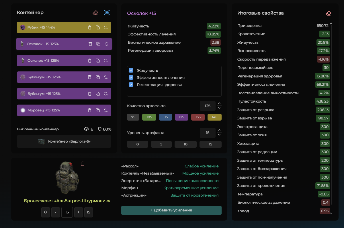Increase Качество артефакта with up arrow
This screenshot has width=344, height=228.
point(219,103)
